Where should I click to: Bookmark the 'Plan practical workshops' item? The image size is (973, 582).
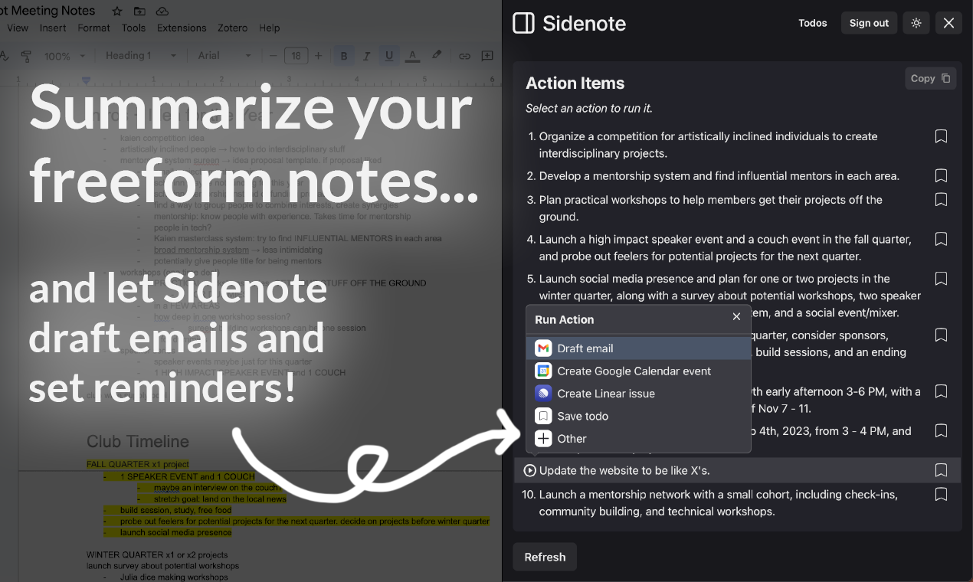click(941, 199)
